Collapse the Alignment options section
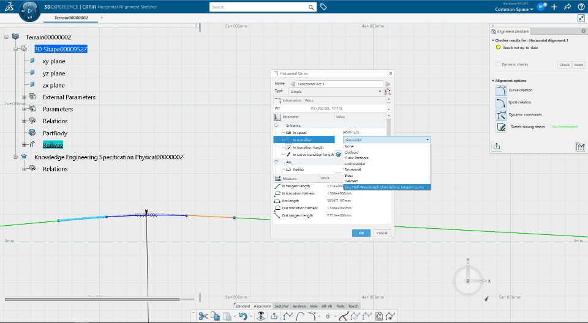The width and height of the screenshot is (588, 323). [x=492, y=81]
